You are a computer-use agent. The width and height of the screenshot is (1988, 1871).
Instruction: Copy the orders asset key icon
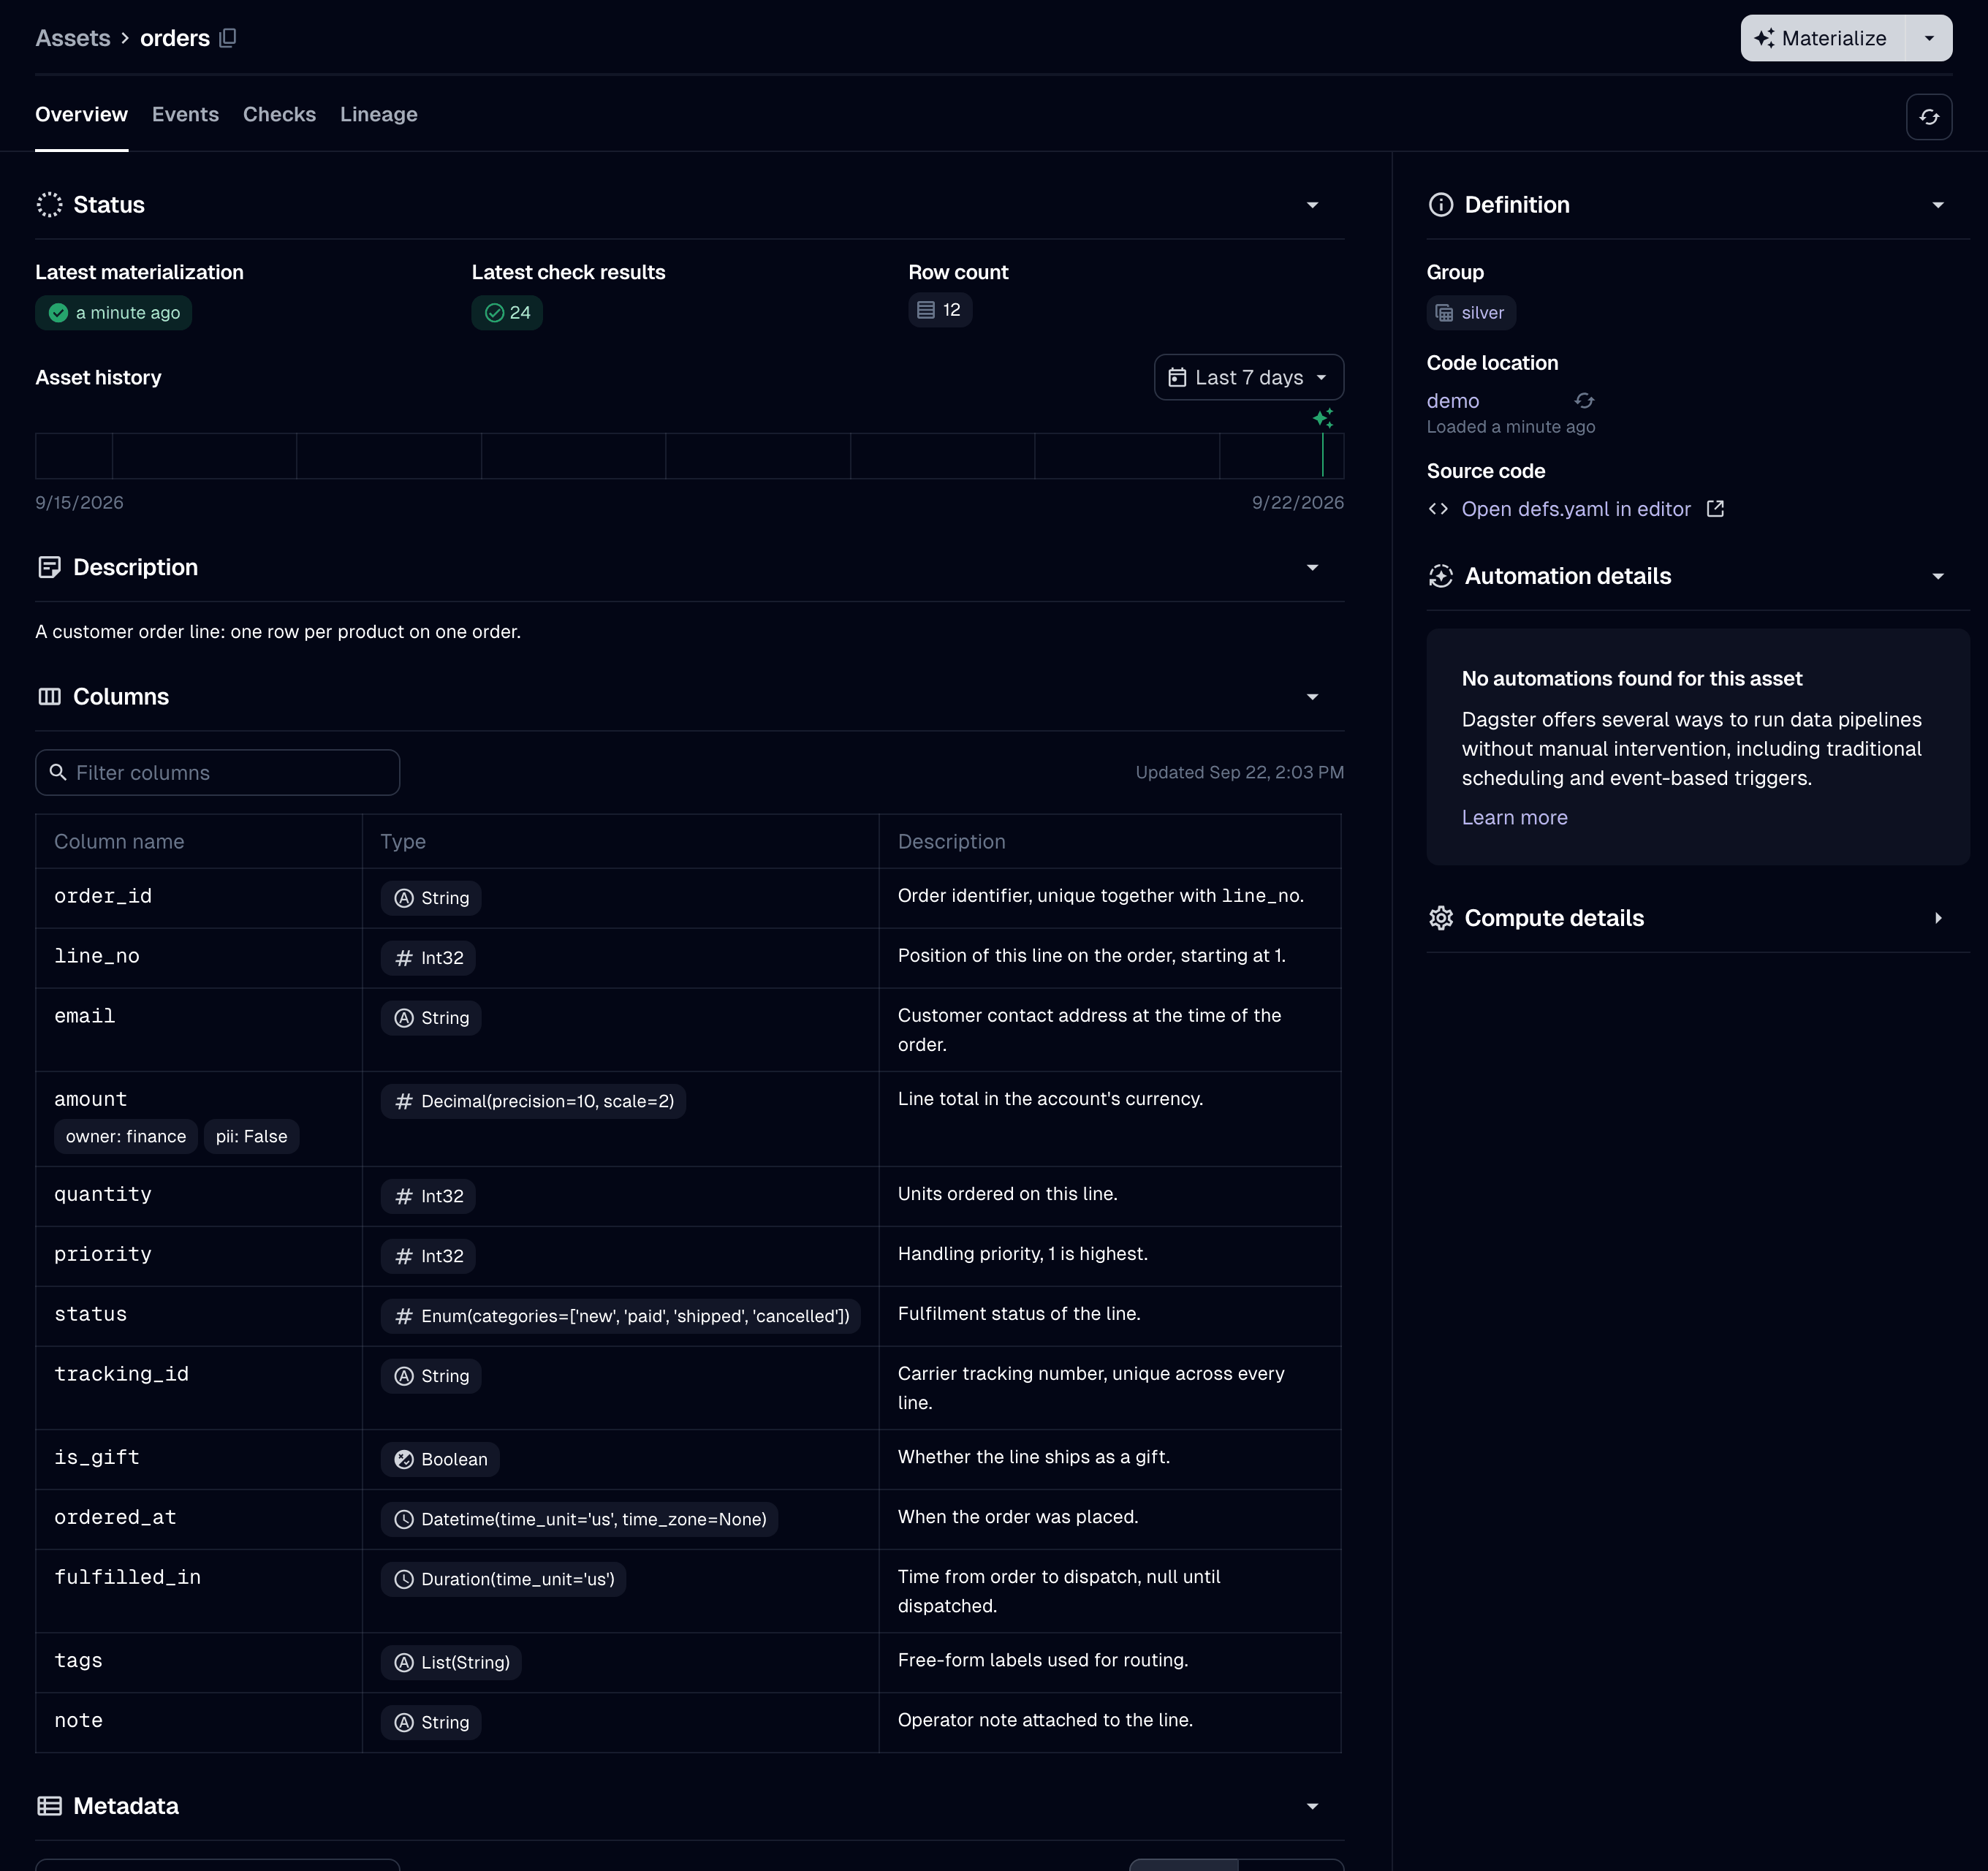coord(228,38)
